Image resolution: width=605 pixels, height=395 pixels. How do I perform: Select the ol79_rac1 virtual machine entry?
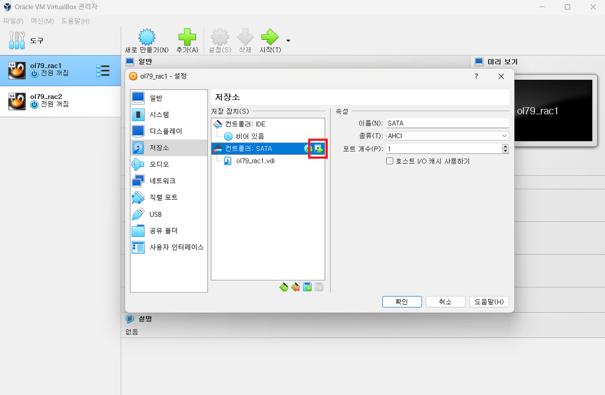coord(60,70)
